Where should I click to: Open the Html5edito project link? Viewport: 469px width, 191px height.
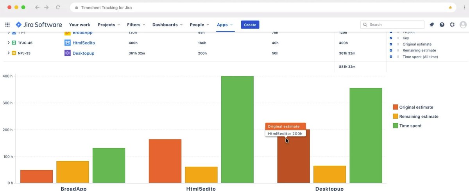pos(84,42)
